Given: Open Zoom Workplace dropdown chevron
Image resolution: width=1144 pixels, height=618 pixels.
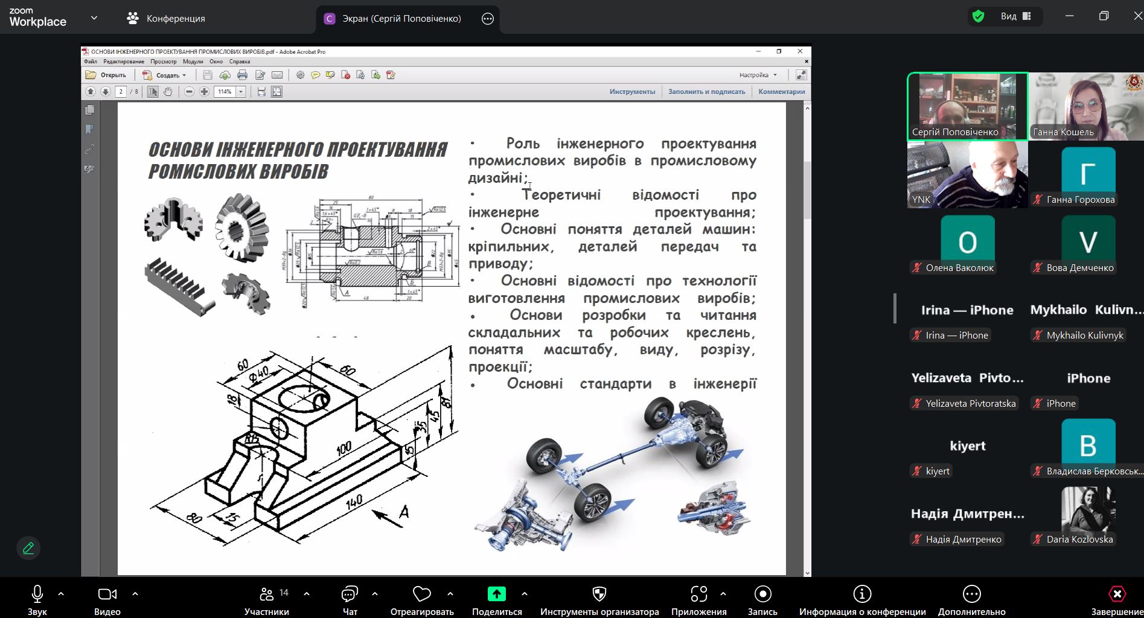Looking at the screenshot, I should (94, 18).
